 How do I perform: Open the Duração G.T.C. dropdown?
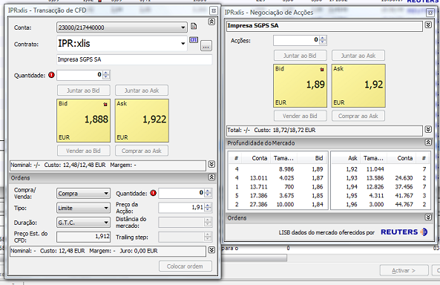pos(106,223)
